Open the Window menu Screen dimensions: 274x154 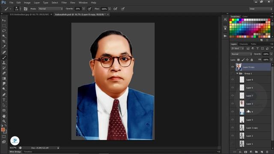tap(83, 3)
